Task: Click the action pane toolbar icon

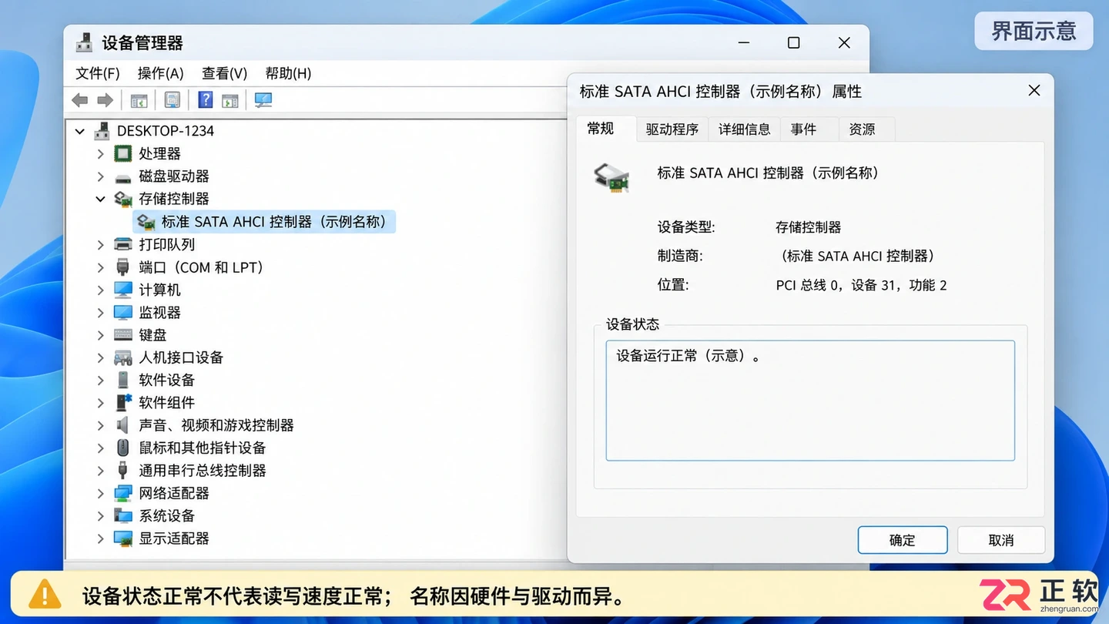Action: [230, 100]
